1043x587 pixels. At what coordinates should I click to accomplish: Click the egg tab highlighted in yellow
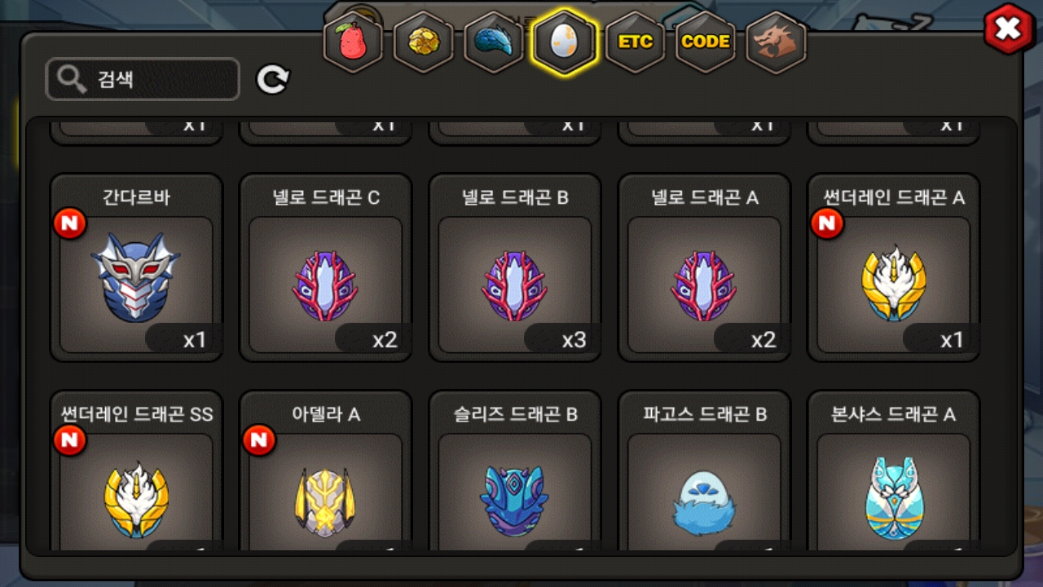click(x=564, y=42)
